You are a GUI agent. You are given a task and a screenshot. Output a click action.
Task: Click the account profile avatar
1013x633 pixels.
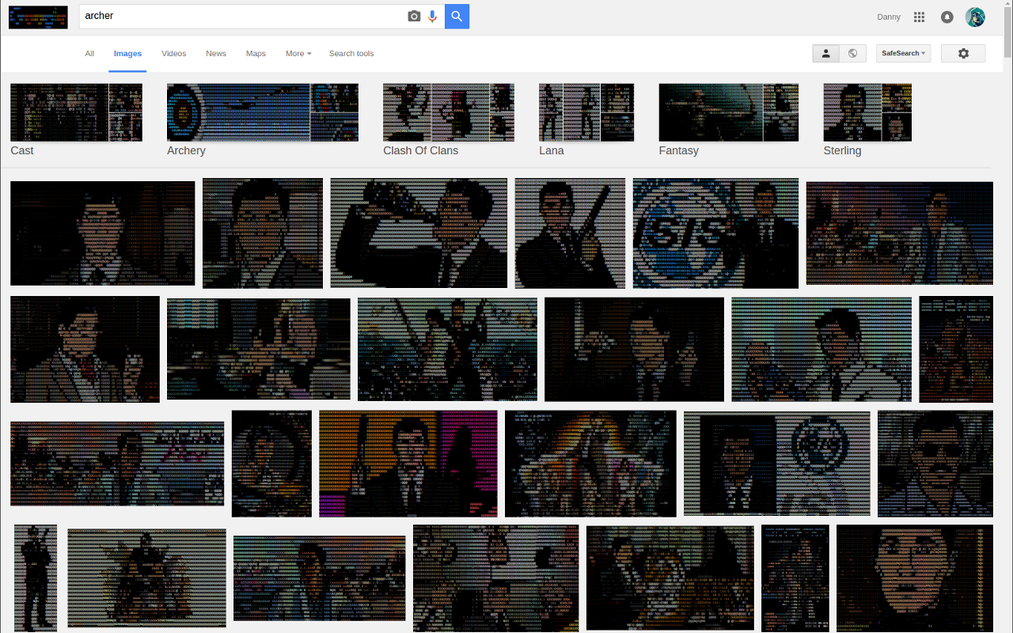pyautogui.click(x=975, y=17)
